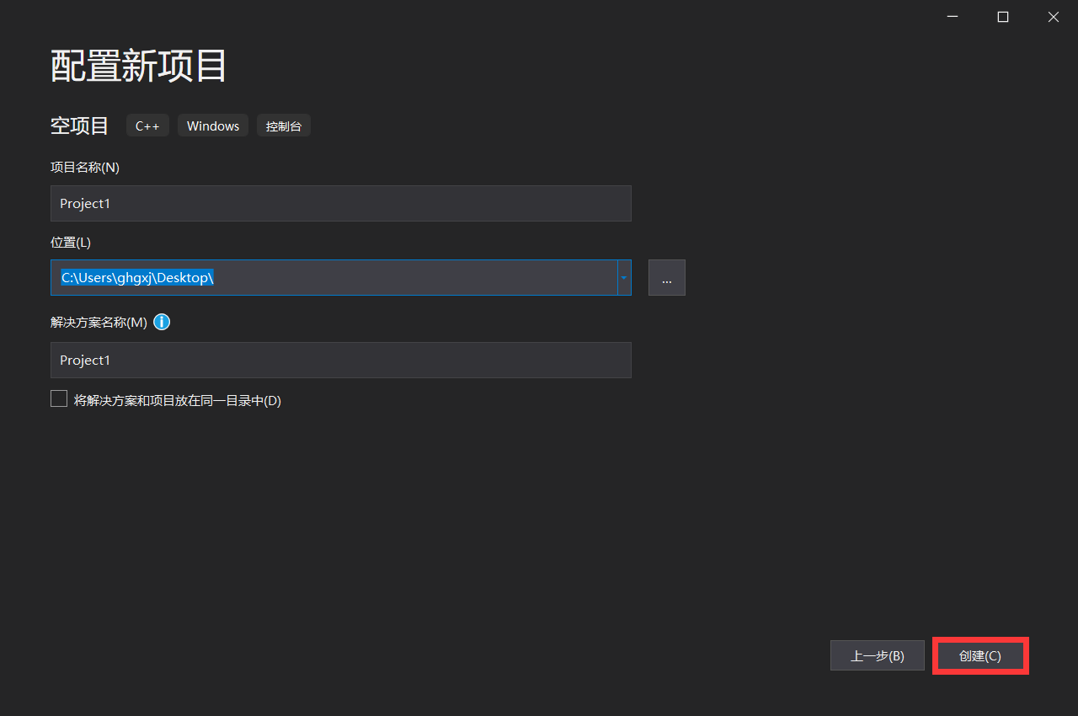Open the location path dropdown arrow
This screenshot has height=716, width=1078.
624,278
